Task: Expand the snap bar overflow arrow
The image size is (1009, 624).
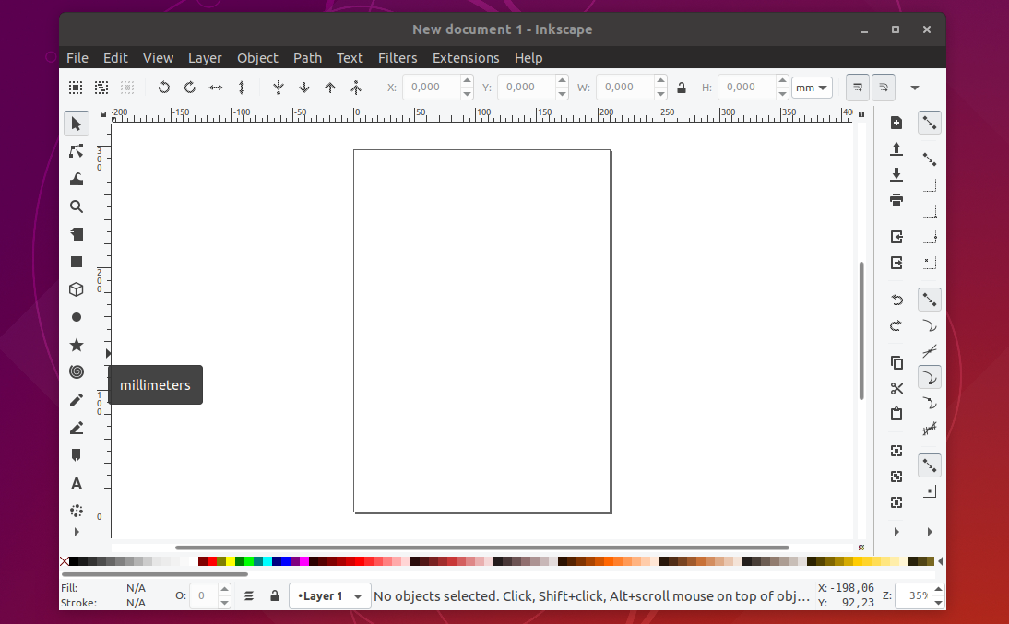Action: [x=929, y=532]
